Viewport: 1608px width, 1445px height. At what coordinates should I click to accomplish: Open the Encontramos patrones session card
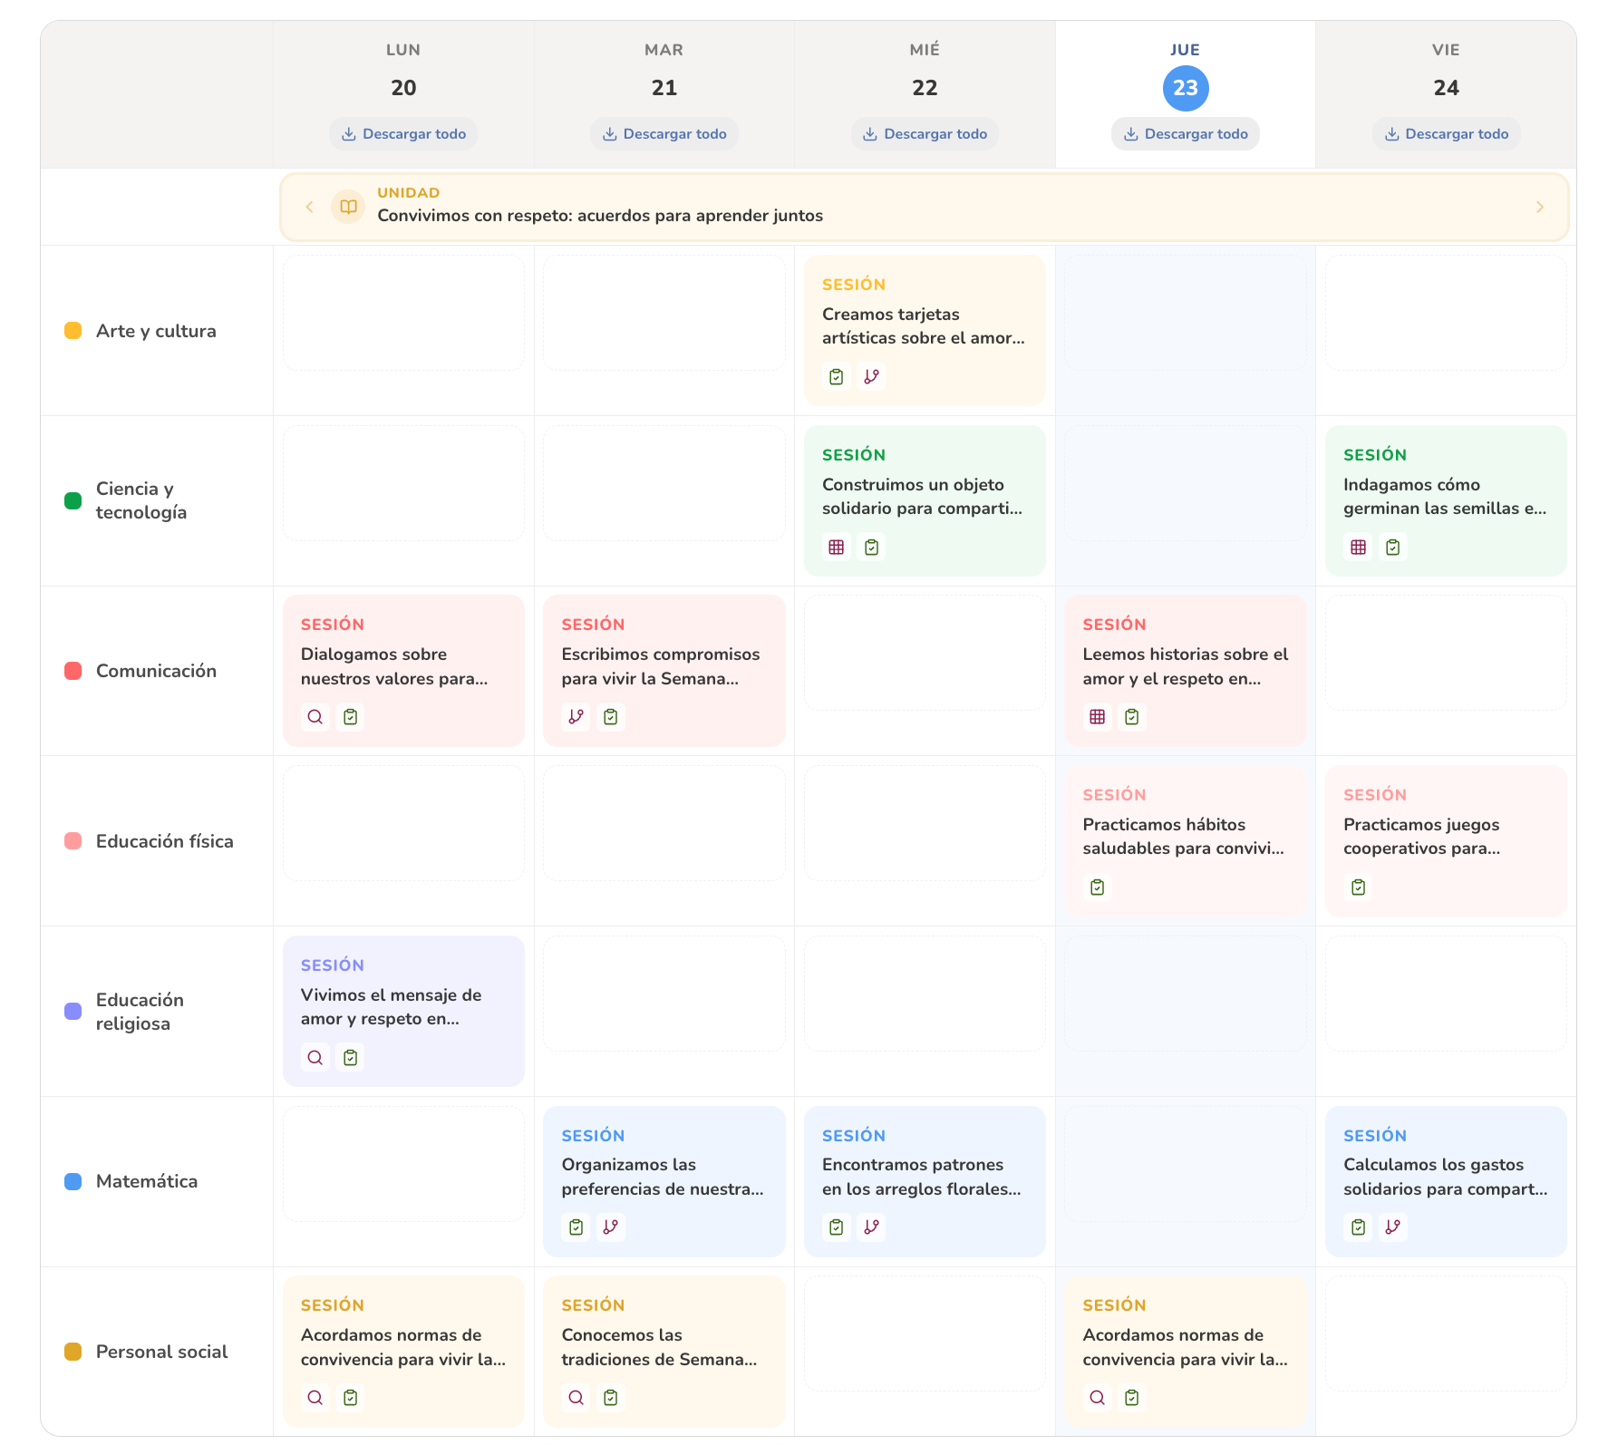(925, 1176)
